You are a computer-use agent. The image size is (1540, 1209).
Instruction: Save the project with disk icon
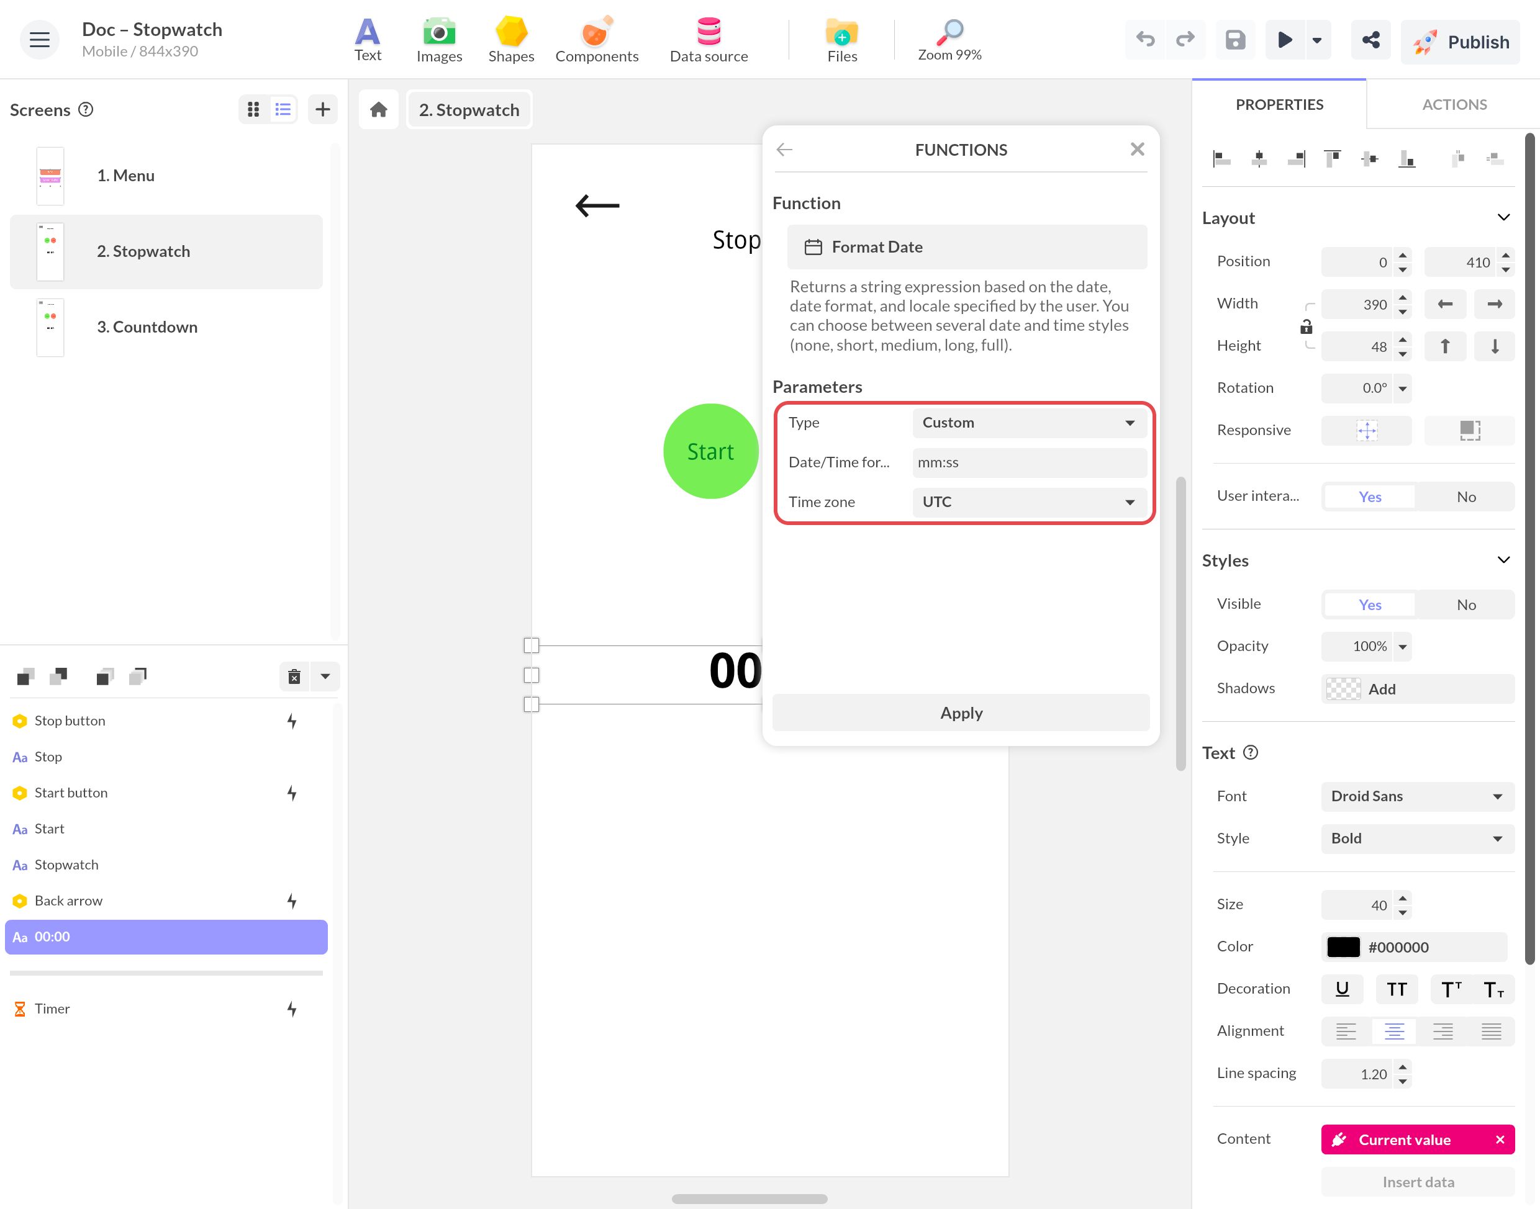click(x=1236, y=40)
